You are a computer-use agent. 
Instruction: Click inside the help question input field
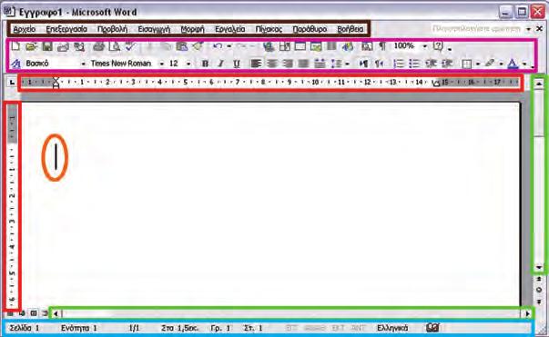click(476, 29)
